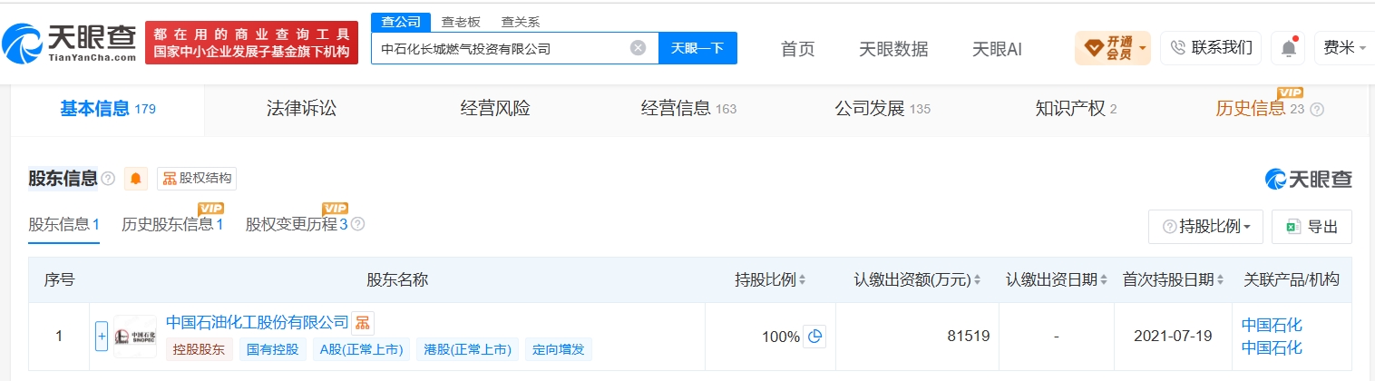Switch to the 经营信息 tab
This screenshot has height=381, width=1375.
688,109
